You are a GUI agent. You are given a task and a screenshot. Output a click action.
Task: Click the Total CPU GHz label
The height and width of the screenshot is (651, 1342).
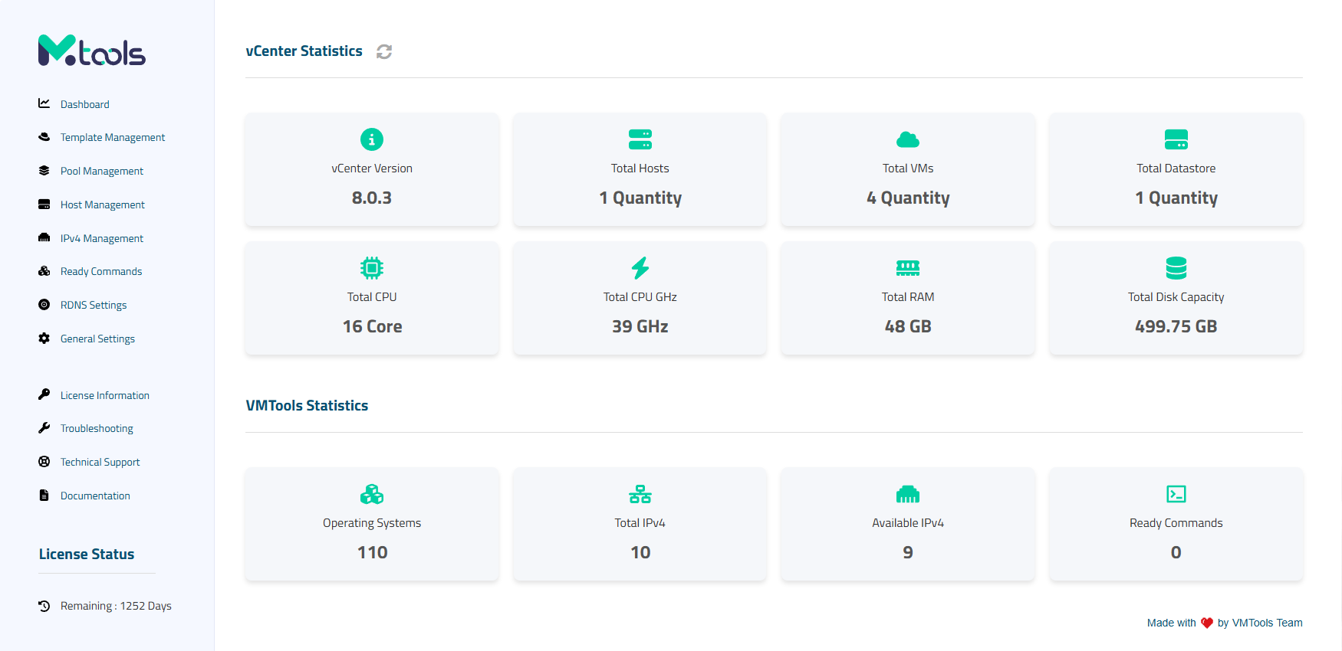click(x=640, y=297)
